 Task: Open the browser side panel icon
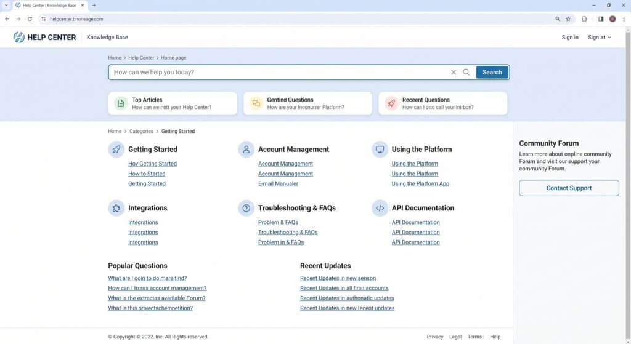pos(601,19)
